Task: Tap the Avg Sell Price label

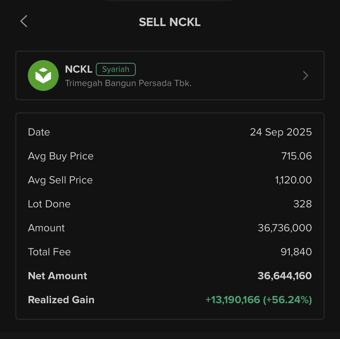Action: pyautogui.click(x=60, y=180)
